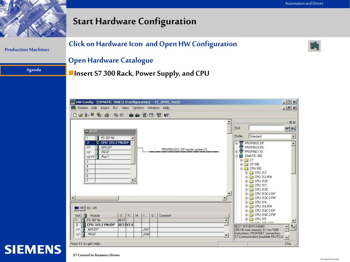Open the Window menu
Image resolution: width=350 pixels, height=262 pixels.
tap(153, 108)
